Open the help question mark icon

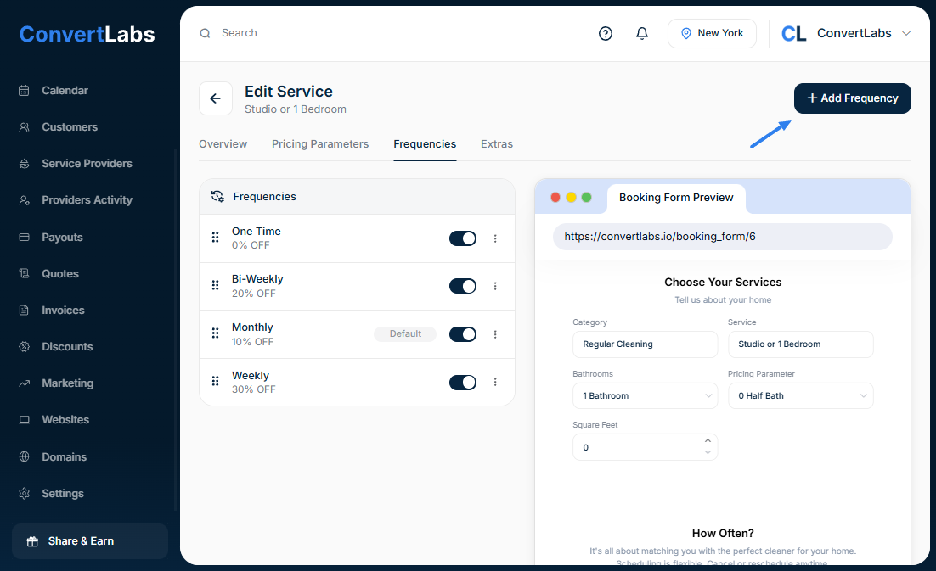[606, 33]
